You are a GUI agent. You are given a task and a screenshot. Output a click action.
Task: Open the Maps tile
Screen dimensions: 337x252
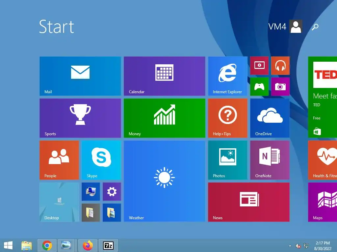pyautogui.click(x=323, y=202)
